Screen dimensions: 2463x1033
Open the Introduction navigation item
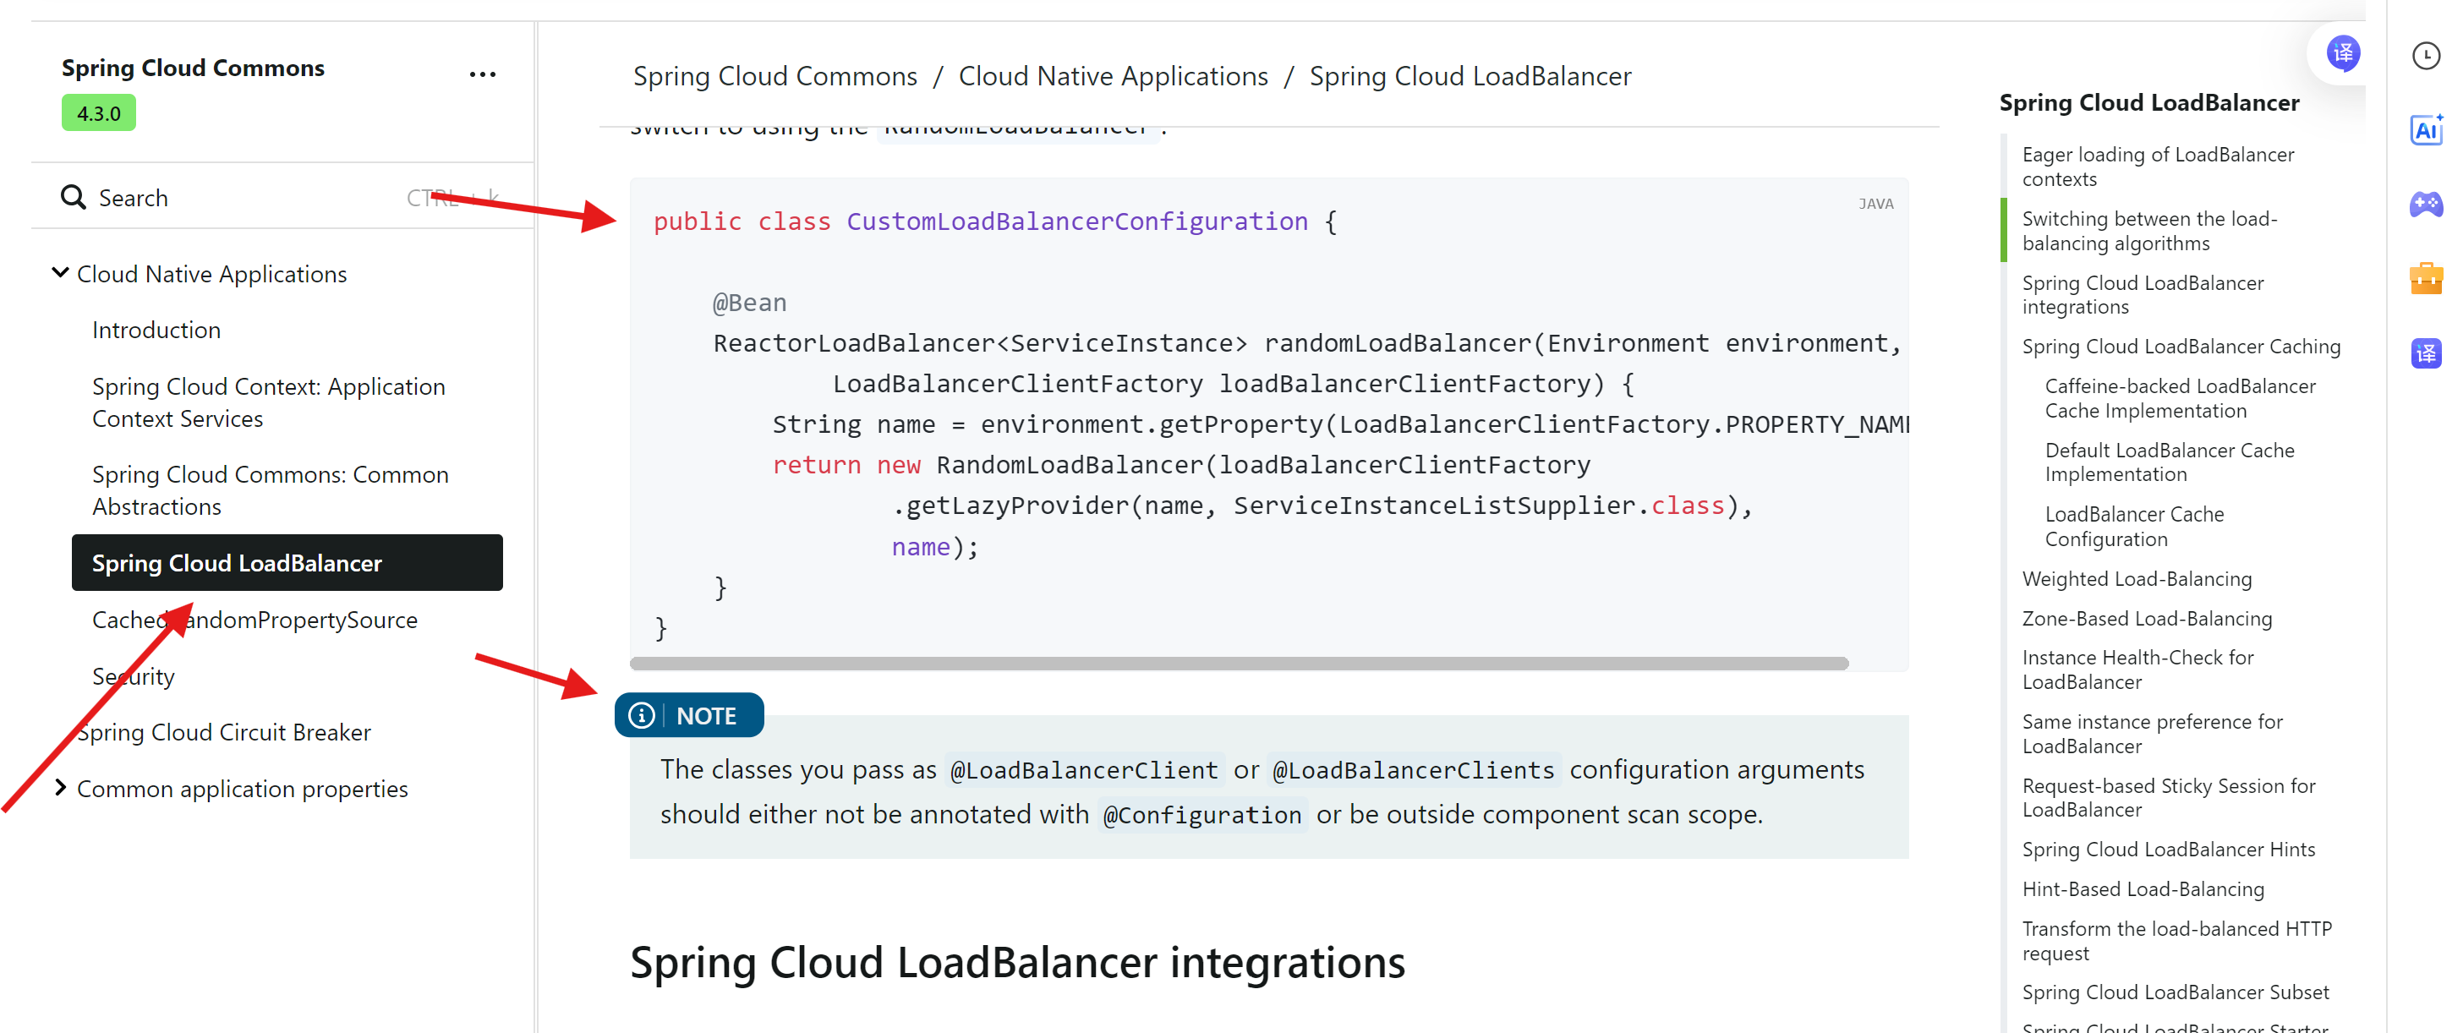tap(156, 330)
